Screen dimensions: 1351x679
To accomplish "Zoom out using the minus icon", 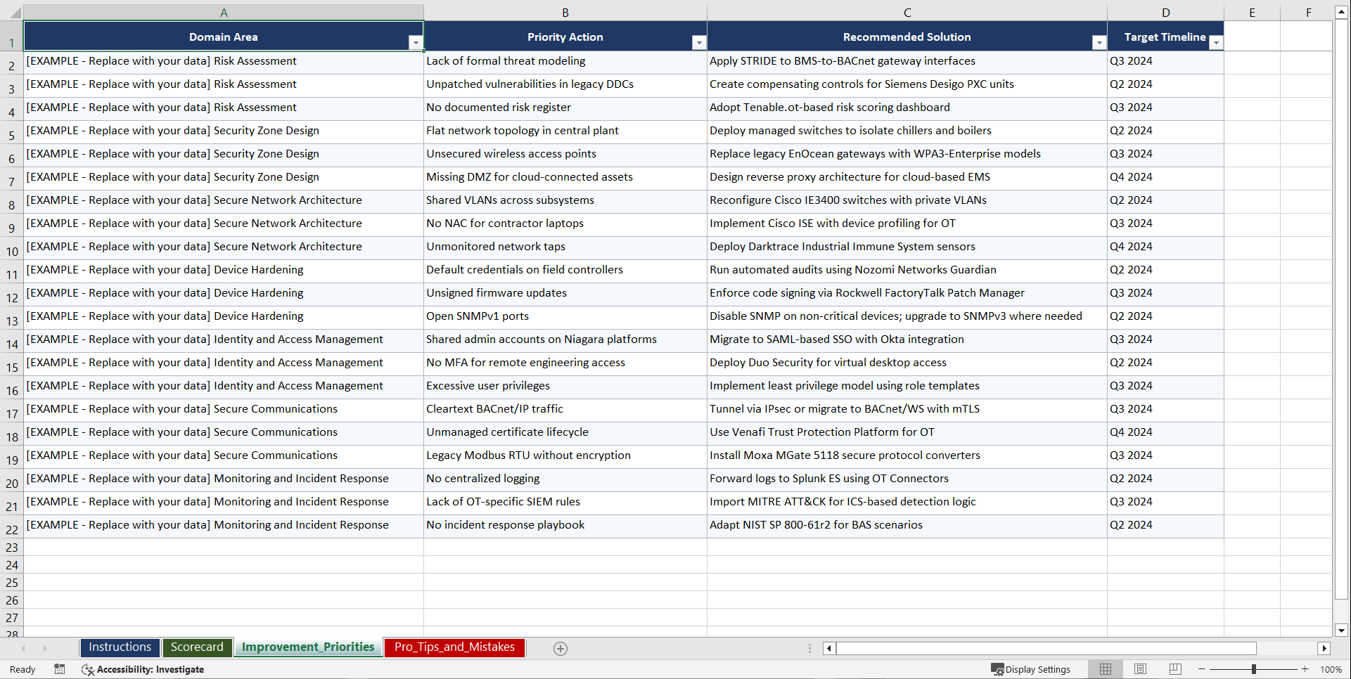I will (1201, 669).
